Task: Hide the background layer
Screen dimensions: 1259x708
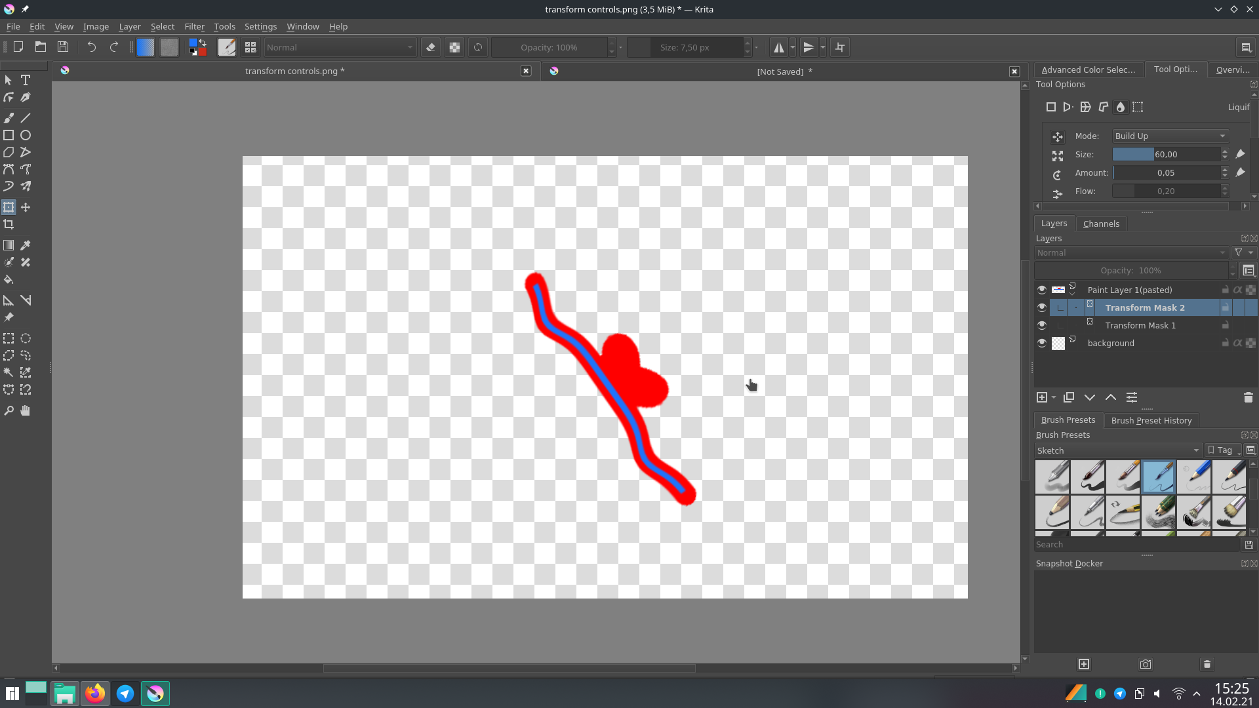Action: point(1042,343)
